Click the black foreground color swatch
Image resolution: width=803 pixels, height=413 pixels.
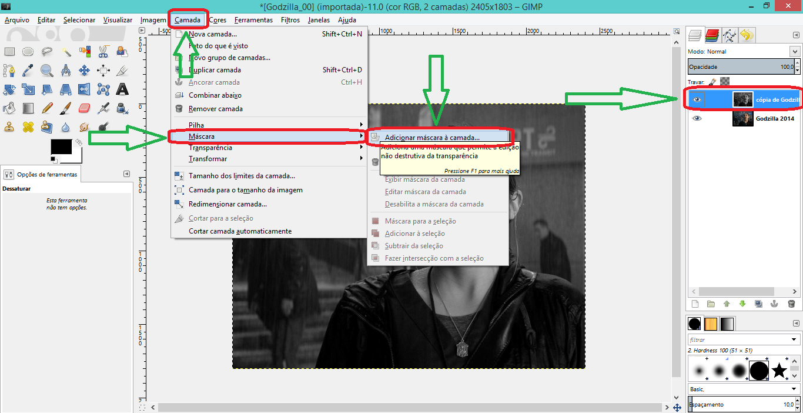tap(61, 148)
